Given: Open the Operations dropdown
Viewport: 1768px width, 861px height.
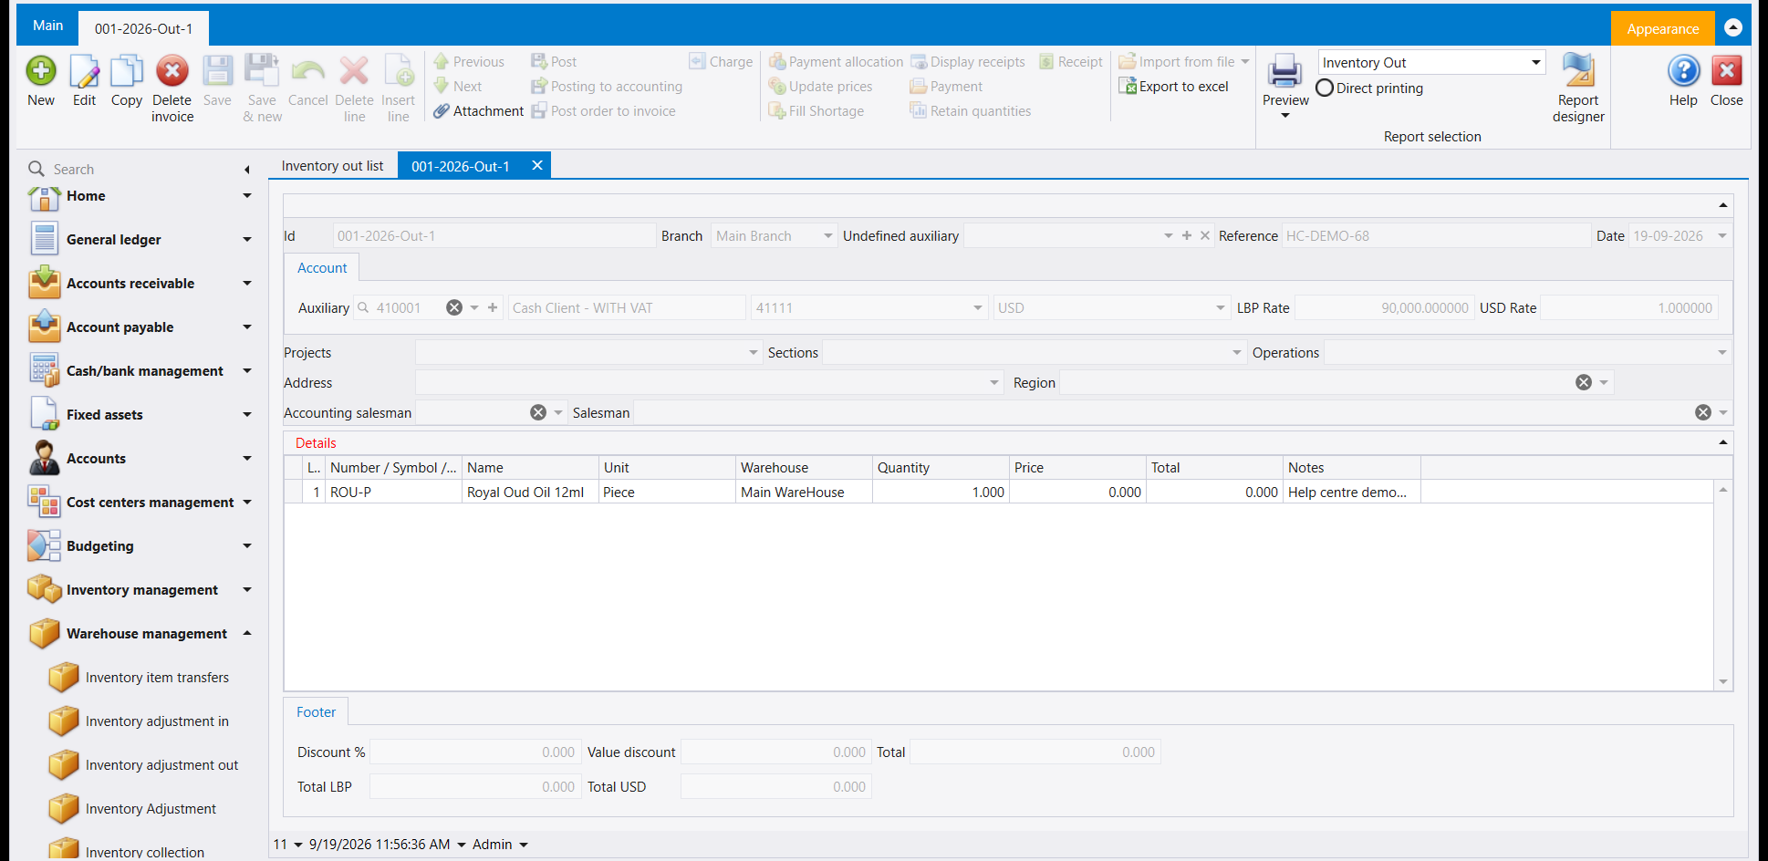Looking at the screenshot, I should tap(1722, 353).
